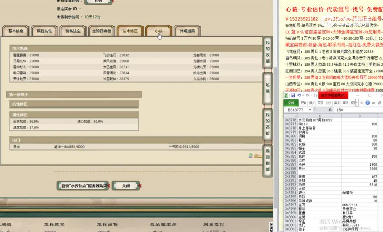Viewport: 383px width, 232px height.
Task: Open the 文件 menu in Excel
Action: tap(290, 102)
